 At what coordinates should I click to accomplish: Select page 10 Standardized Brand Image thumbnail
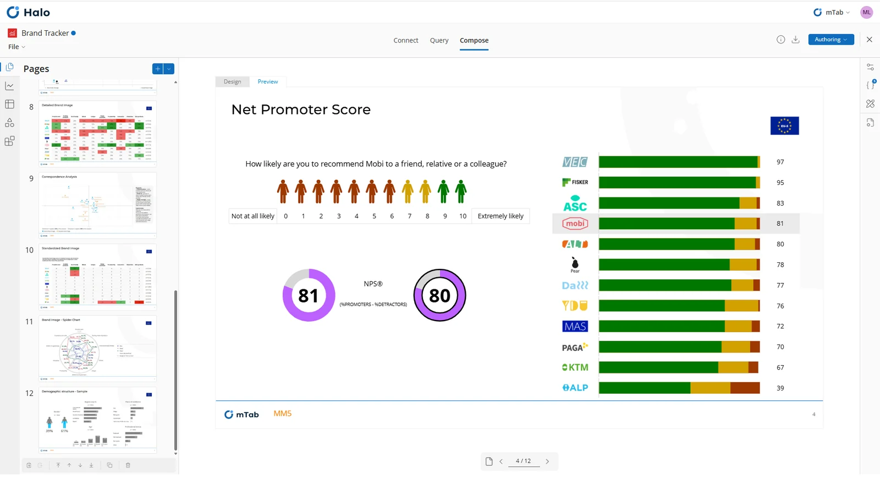[x=97, y=276]
